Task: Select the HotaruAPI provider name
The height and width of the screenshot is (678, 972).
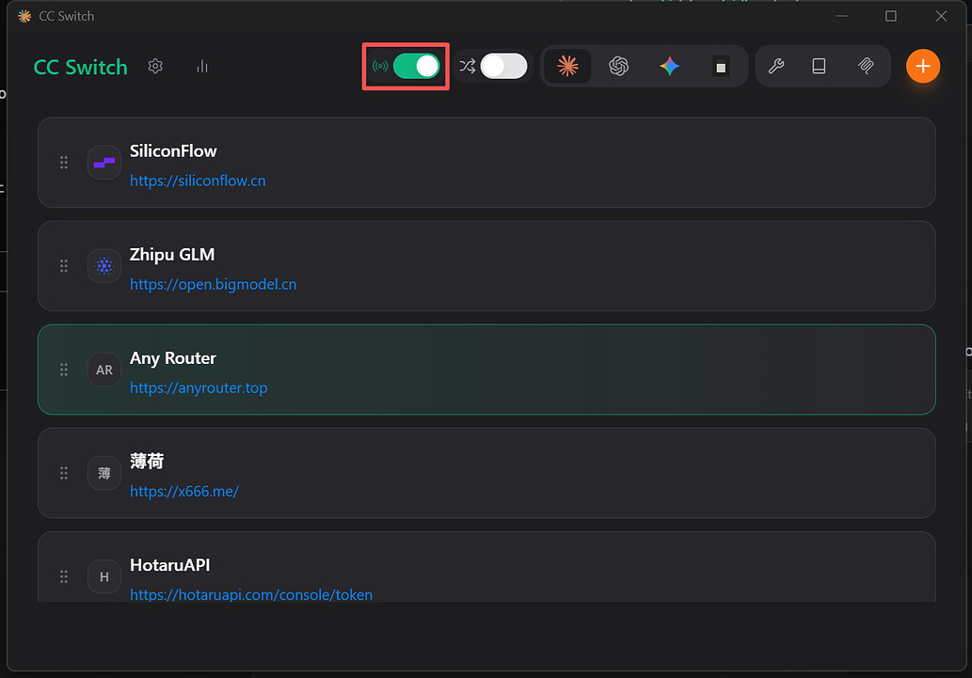Action: click(x=170, y=565)
